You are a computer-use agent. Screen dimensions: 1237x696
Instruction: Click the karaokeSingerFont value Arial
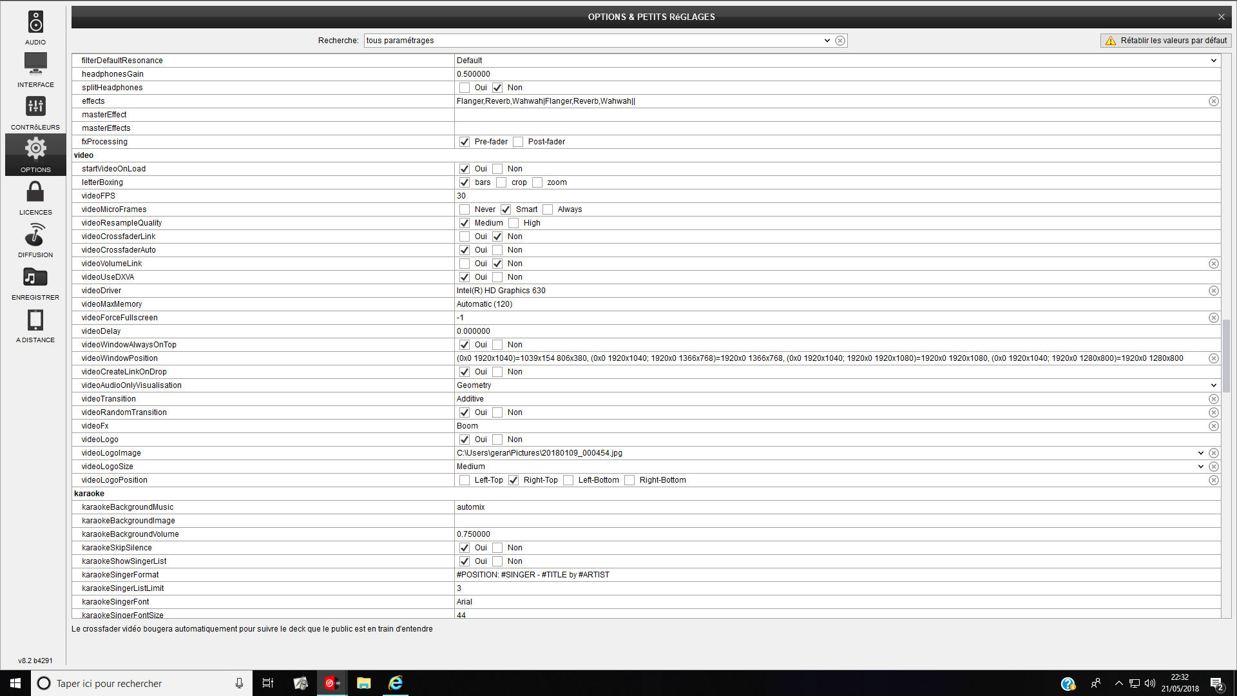click(465, 602)
